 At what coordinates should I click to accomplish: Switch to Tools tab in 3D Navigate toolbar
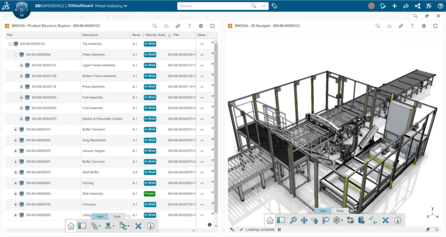point(340,211)
